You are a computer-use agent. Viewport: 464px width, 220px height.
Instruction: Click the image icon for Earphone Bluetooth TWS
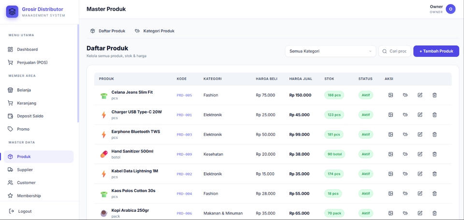[x=391, y=134]
